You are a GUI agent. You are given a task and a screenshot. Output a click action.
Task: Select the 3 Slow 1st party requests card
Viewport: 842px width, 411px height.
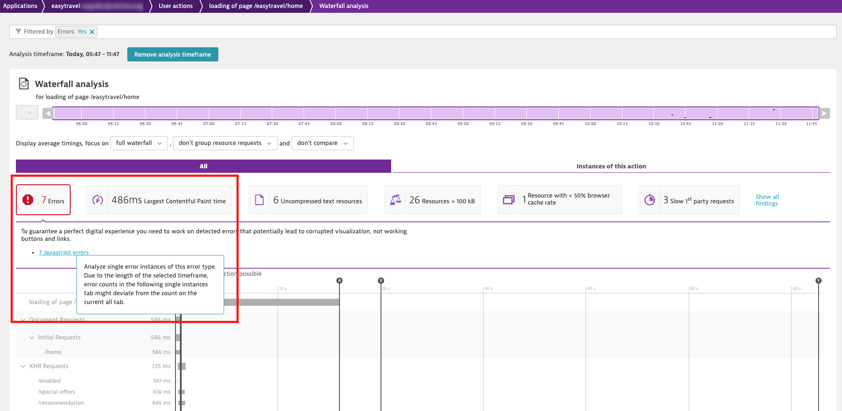click(689, 200)
